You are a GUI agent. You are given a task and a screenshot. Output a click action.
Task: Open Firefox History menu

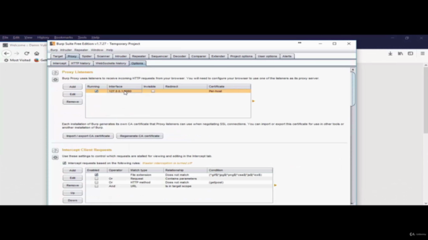click(43, 37)
